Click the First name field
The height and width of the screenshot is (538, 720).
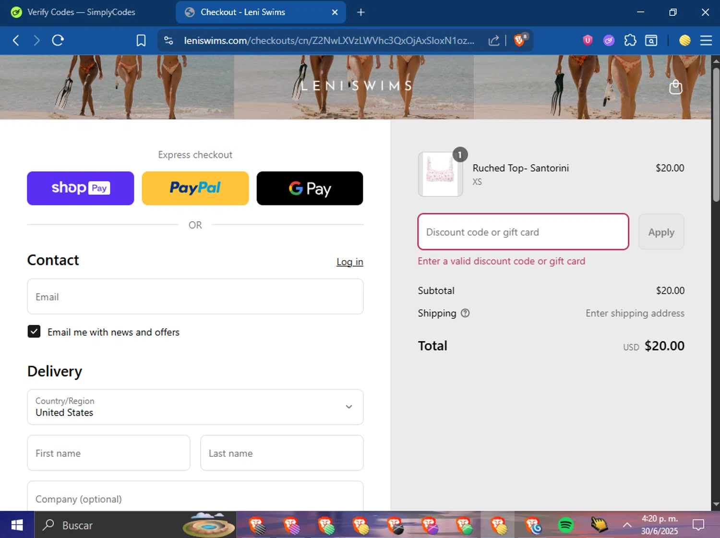pyautogui.click(x=109, y=453)
